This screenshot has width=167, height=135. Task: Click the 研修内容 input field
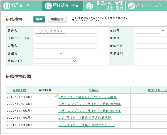151,46
